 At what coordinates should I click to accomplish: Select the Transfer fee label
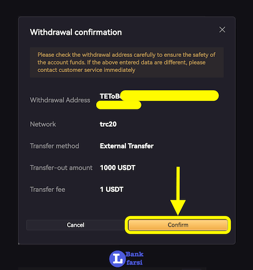tap(48, 189)
